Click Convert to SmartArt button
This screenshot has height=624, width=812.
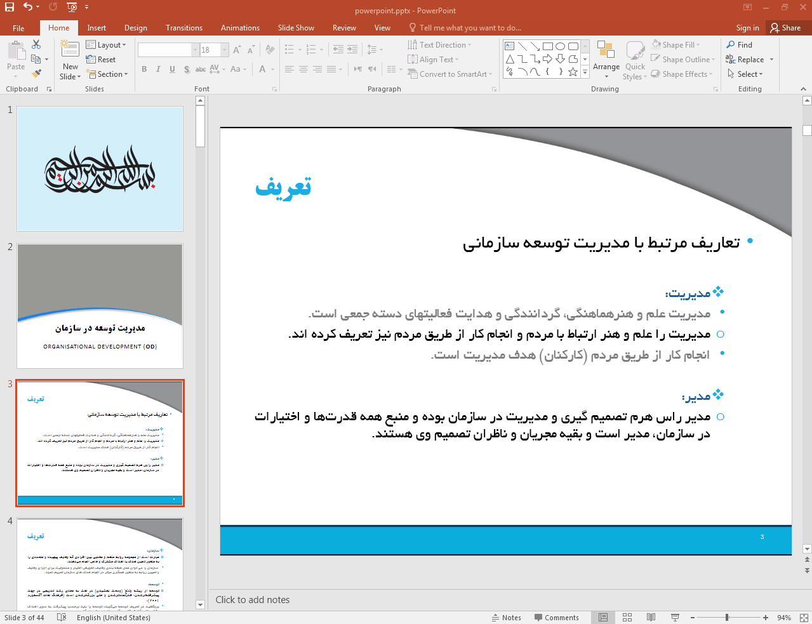click(449, 74)
